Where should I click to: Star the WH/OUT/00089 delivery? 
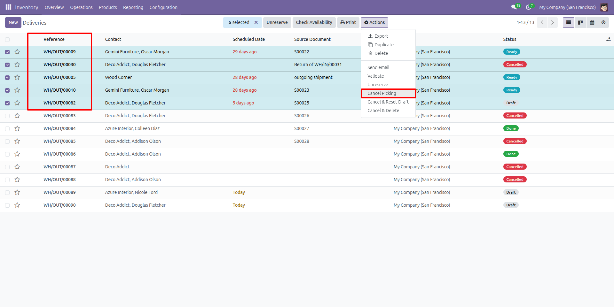tap(17, 192)
